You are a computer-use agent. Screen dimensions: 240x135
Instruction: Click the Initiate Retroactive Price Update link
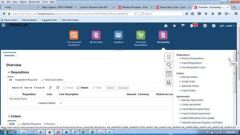198,118
